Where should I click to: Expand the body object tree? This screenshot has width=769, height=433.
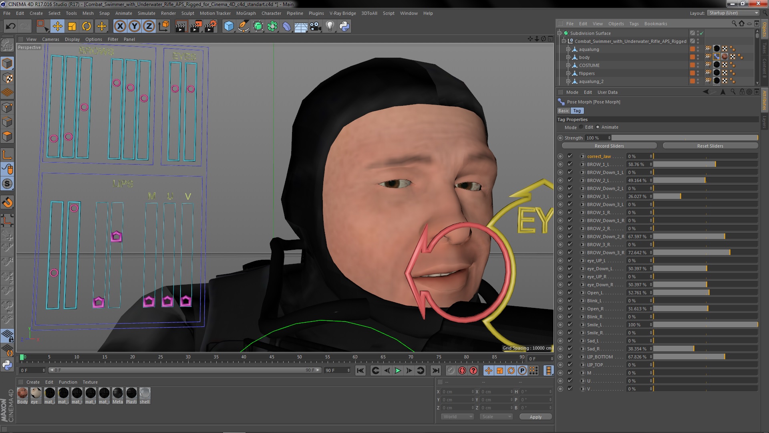pos(568,57)
